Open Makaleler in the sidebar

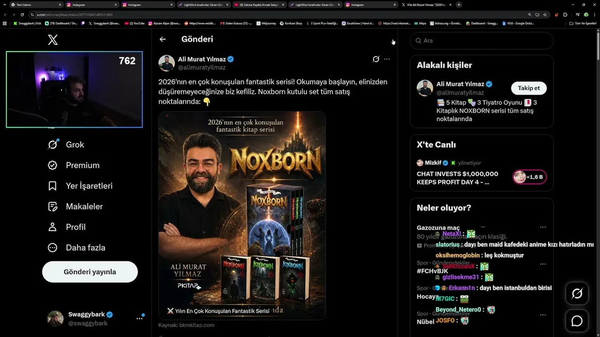coord(75,206)
